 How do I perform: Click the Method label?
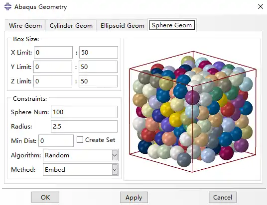tap(23, 170)
